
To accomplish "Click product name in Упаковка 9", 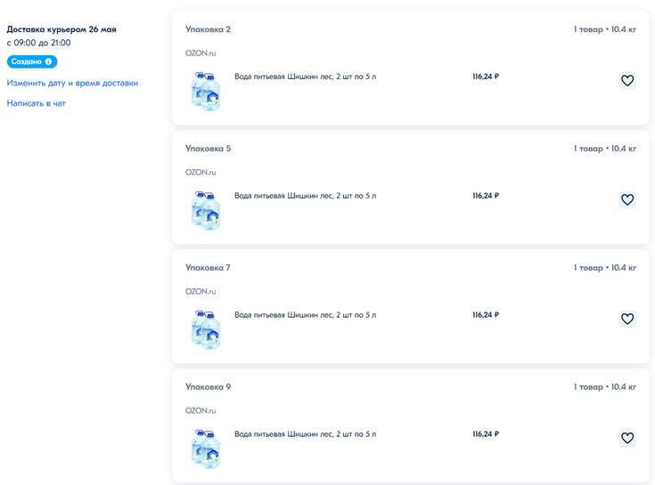I will [x=305, y=434].
